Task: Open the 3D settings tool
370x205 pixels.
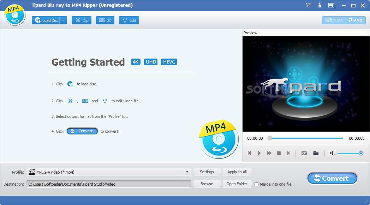Action: (x=105, y=20)
